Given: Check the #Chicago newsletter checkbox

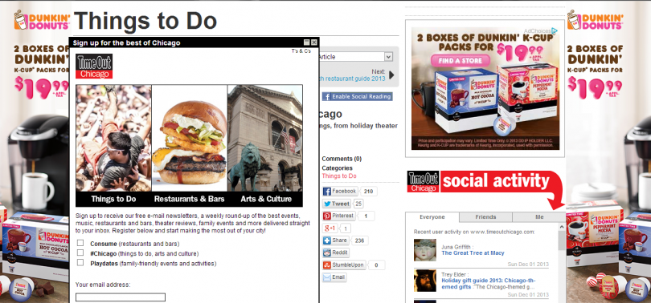Looking at the screenshot, I should (x=80, y=252).
